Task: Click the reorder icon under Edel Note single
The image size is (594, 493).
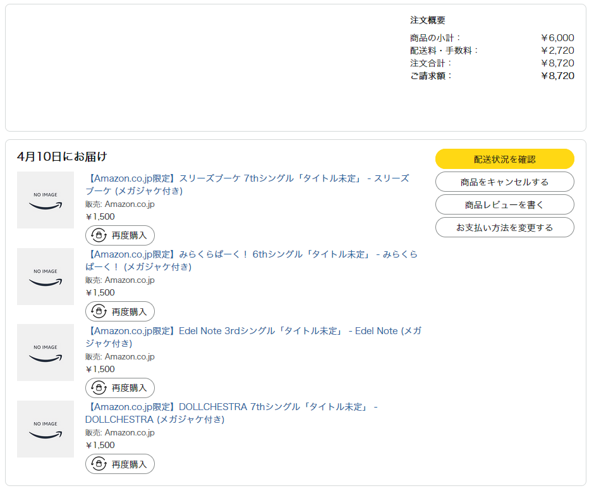Action: click(99, 387)
